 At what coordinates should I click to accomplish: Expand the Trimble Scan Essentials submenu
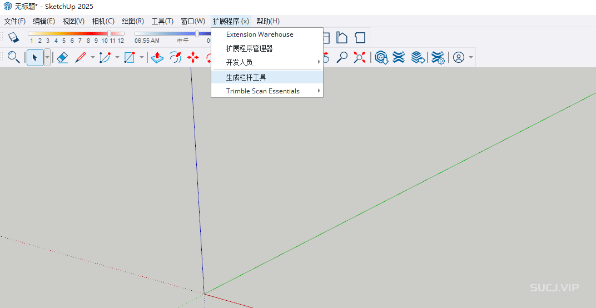pos(267,91)
